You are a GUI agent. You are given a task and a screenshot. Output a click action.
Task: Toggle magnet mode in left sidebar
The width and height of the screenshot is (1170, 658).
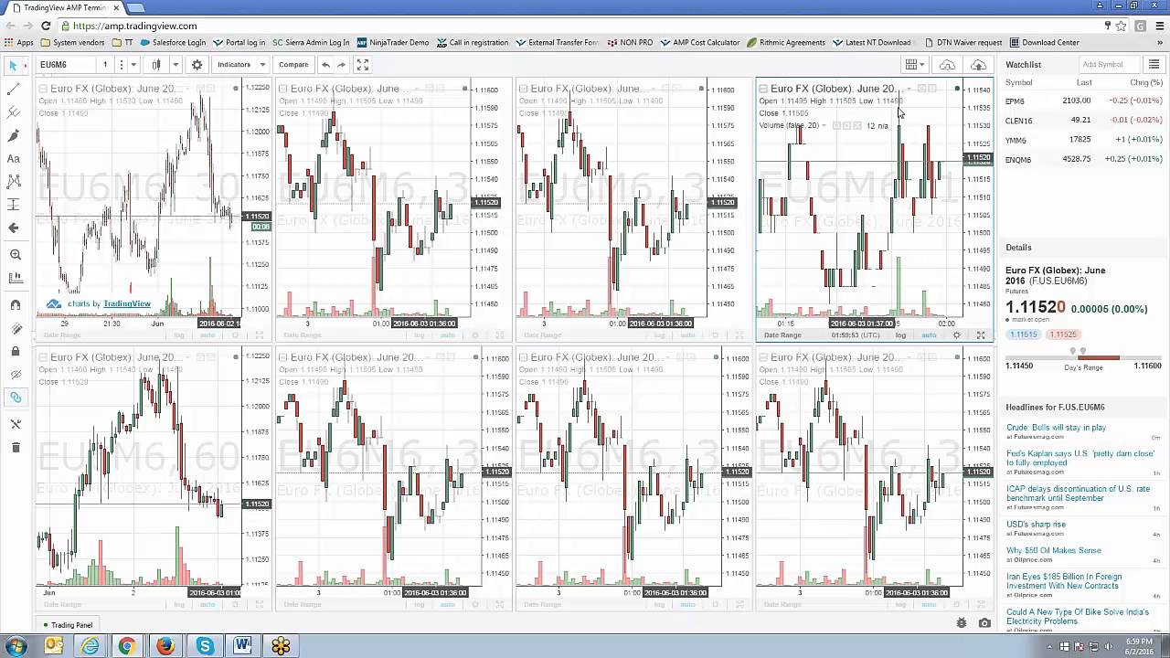[x=15, y=304]
